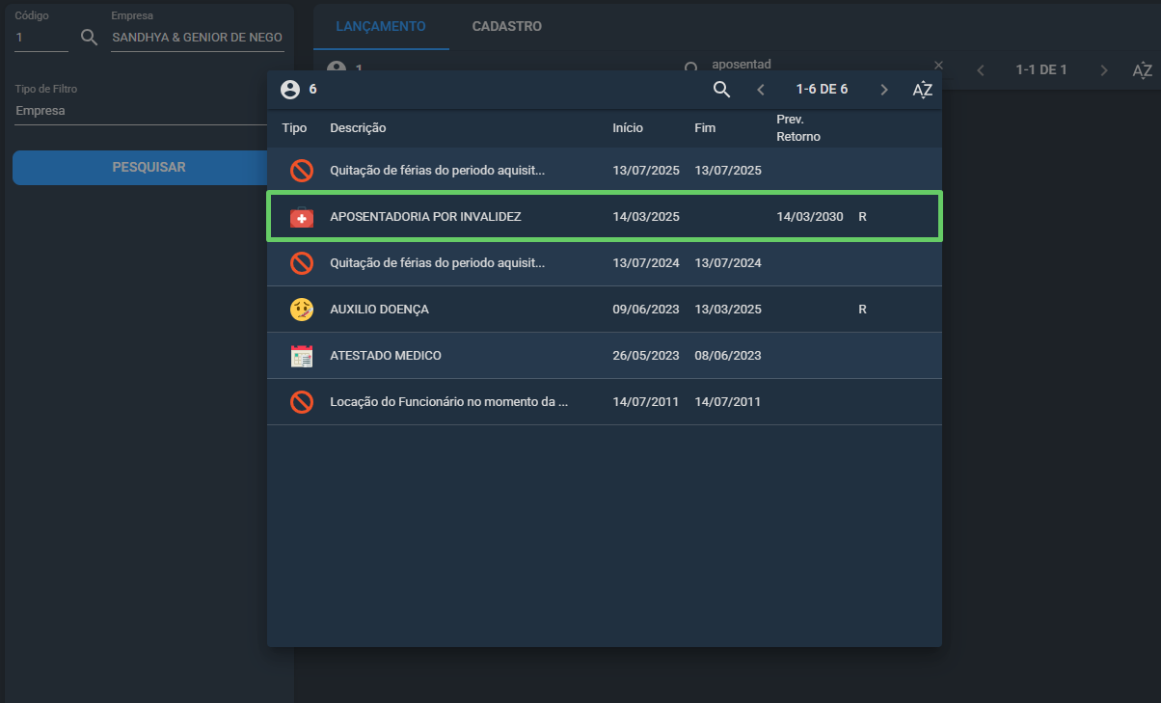Click next page arrow beside 1-1 DE 1

click(1104, 70)
